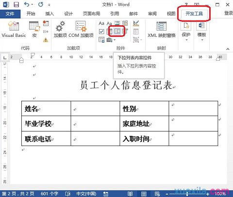Insert Date Picker content control
Screen dimensions: 233x197
click(x=125, y=32)
